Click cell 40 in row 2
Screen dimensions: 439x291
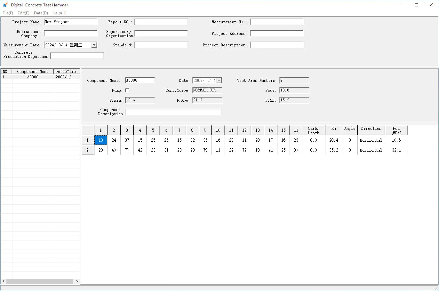click(114, 150)
